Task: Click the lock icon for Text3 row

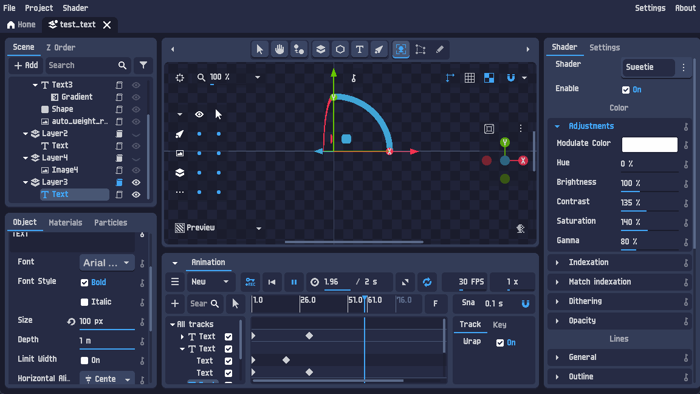Action: pos(119,85)
